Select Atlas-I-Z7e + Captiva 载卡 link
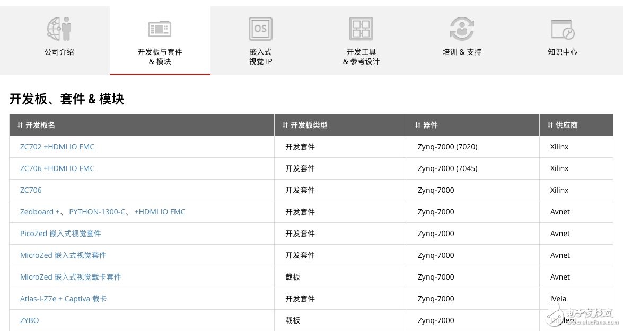 point(63,299)
